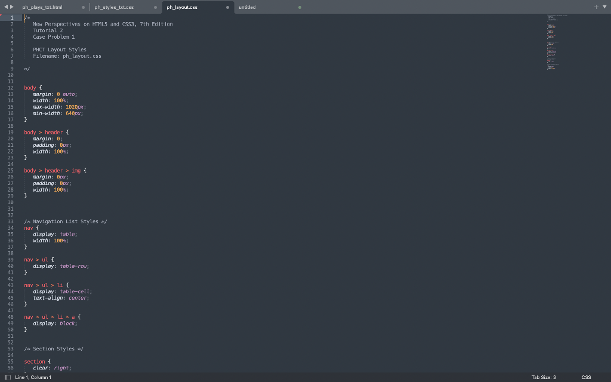The height and width of the screenshot is (382, 611).
Task: Click line number 34 in the gutter
Action: [x=11, y=228]
